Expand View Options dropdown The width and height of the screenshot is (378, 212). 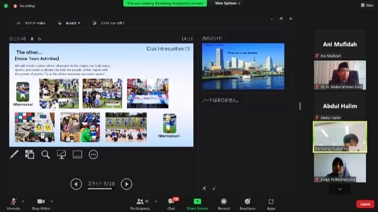[227, 3]
